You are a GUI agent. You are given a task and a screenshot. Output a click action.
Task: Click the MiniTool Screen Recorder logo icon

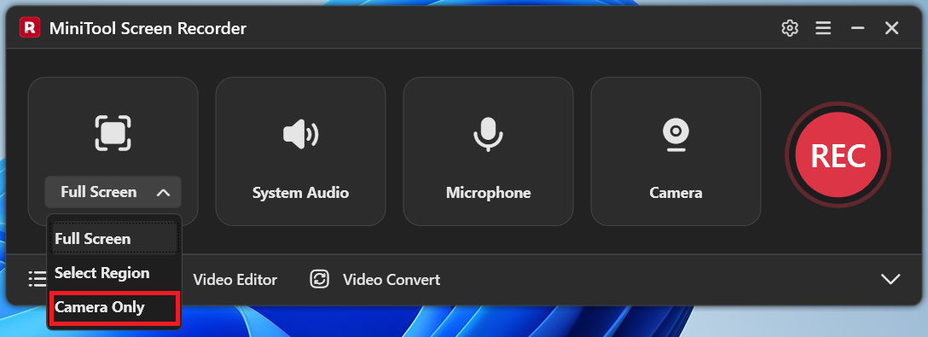coord(30,27)
